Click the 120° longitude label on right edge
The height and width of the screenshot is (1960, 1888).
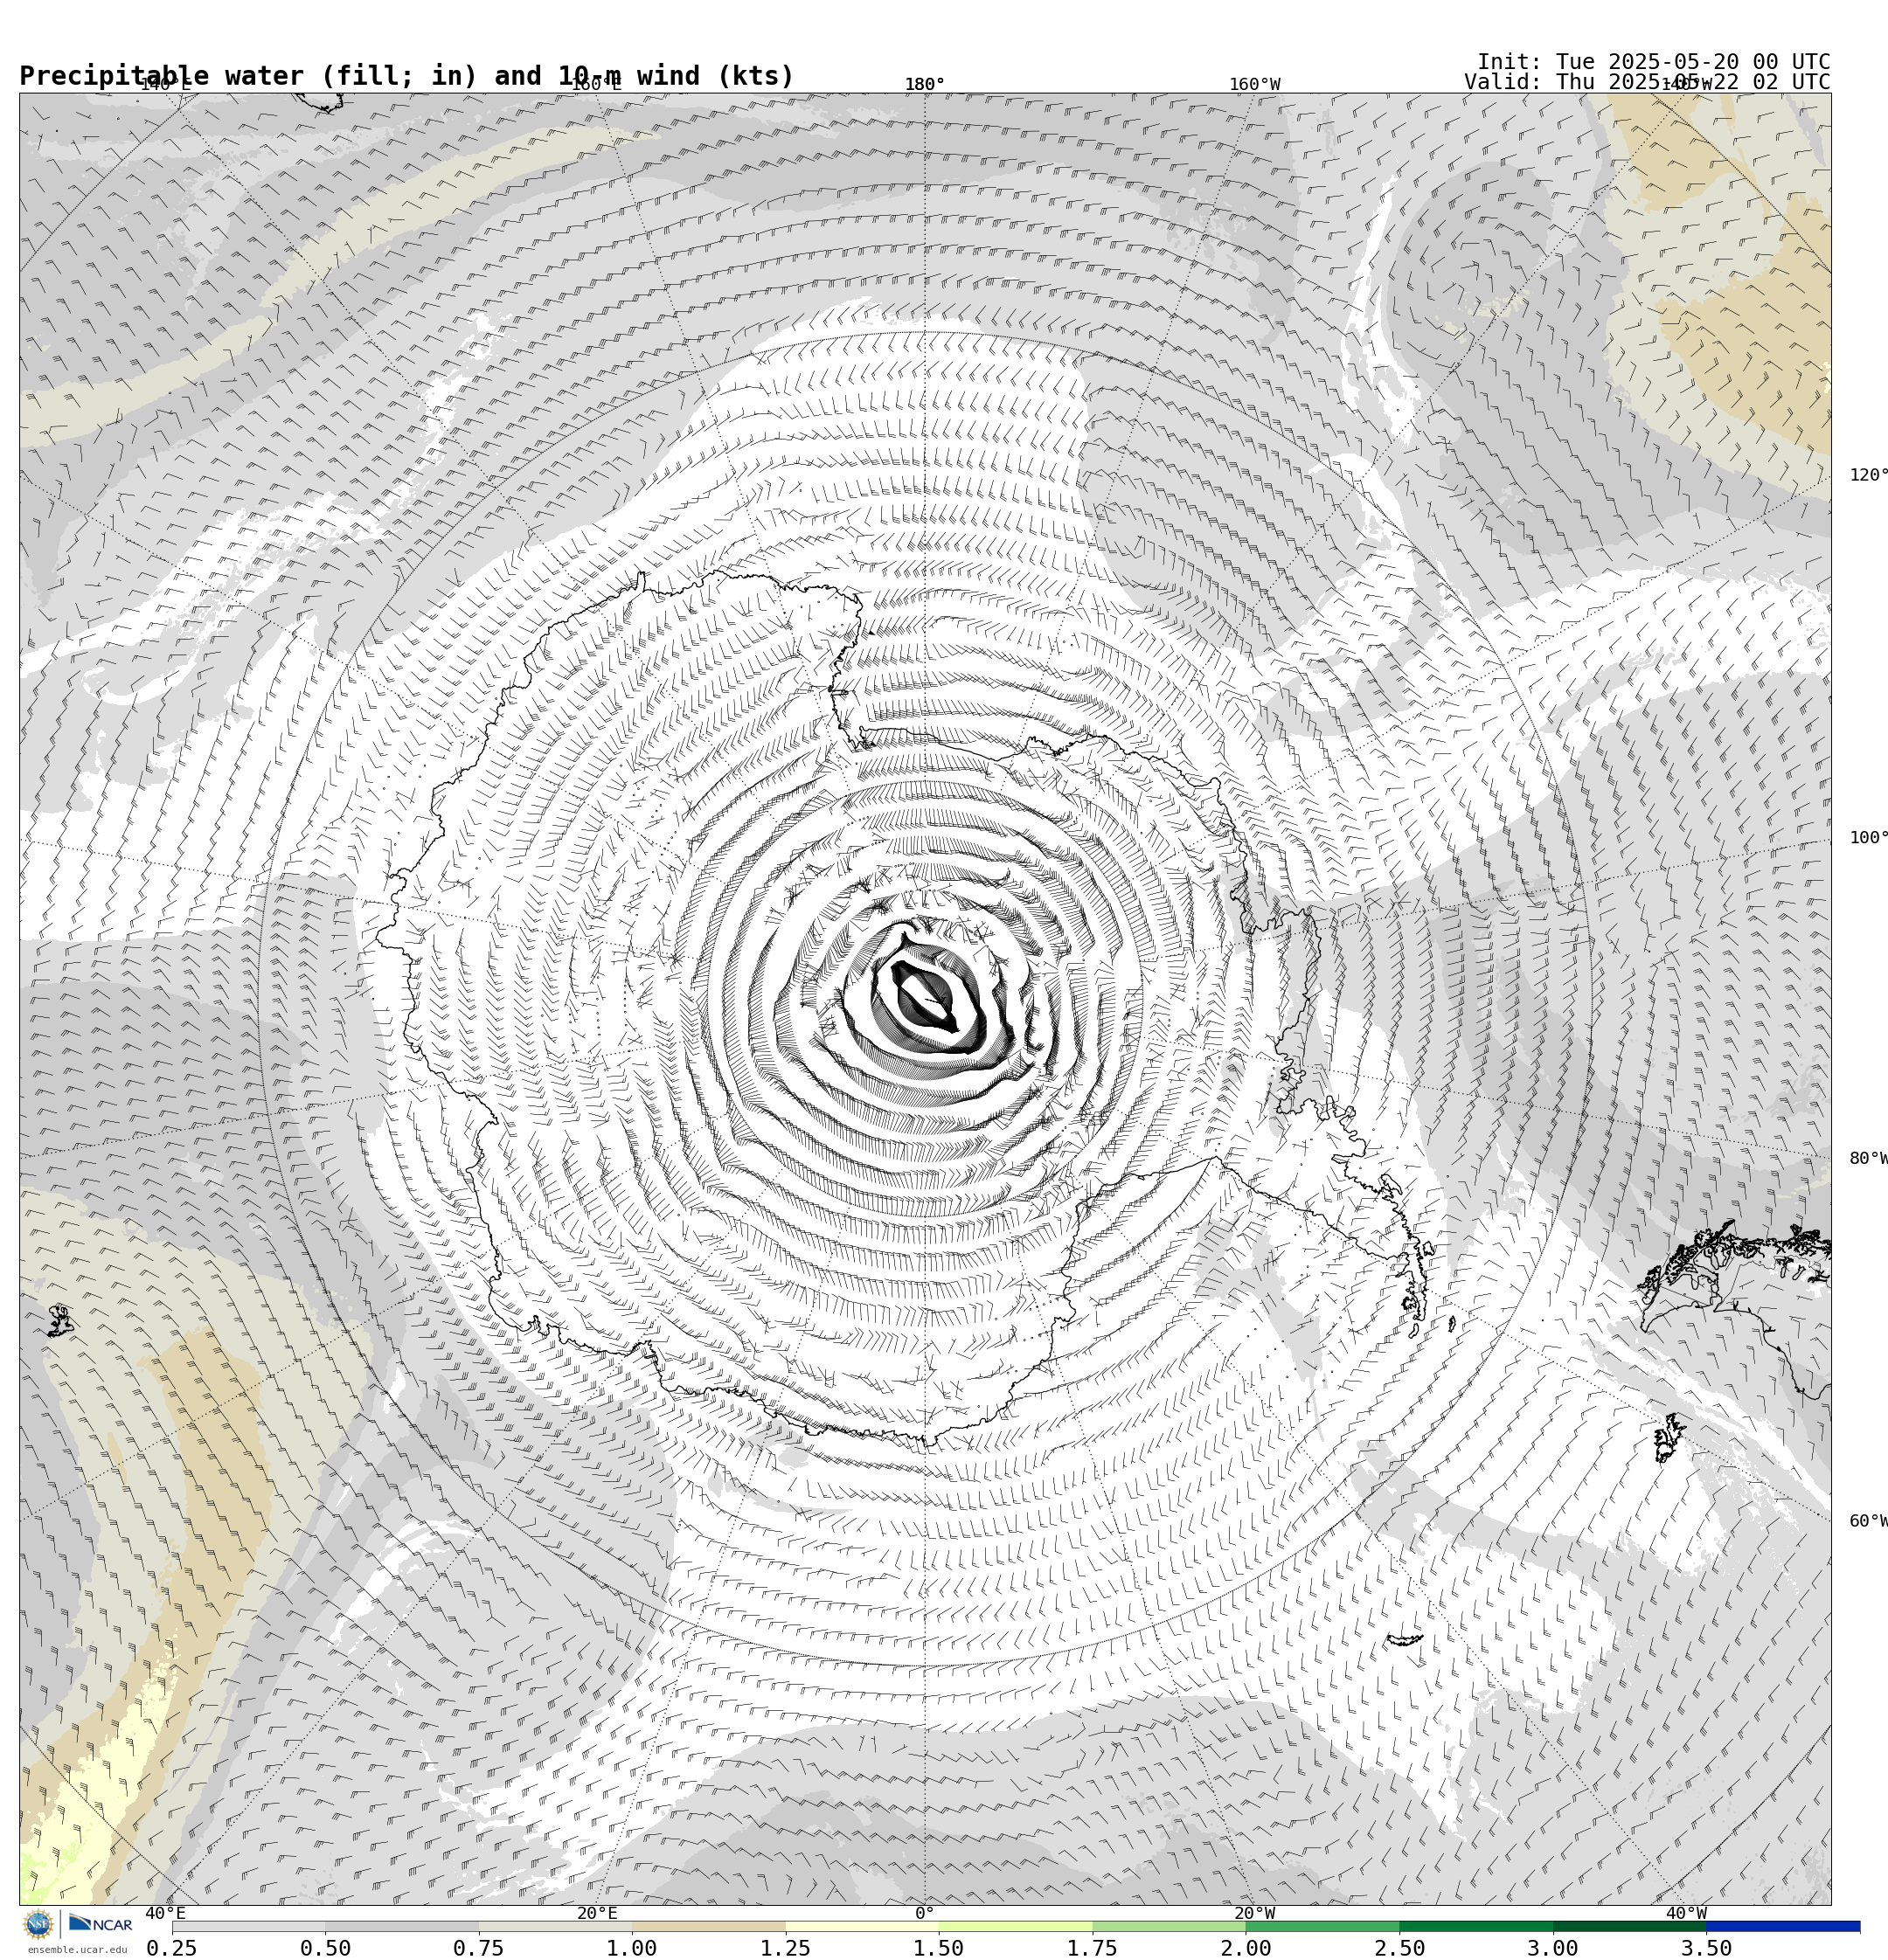click(1868, 474)
